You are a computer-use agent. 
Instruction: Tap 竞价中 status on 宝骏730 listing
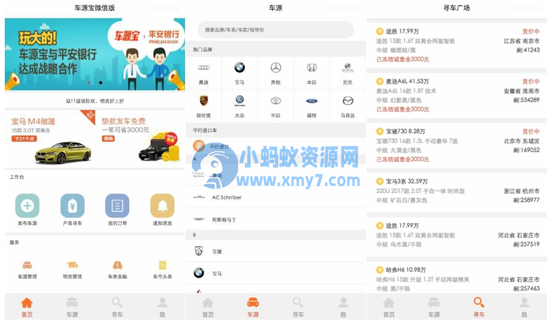pos(531,131)
